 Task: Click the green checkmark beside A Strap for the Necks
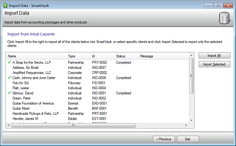pyautogui.click(x=10, y=62)
